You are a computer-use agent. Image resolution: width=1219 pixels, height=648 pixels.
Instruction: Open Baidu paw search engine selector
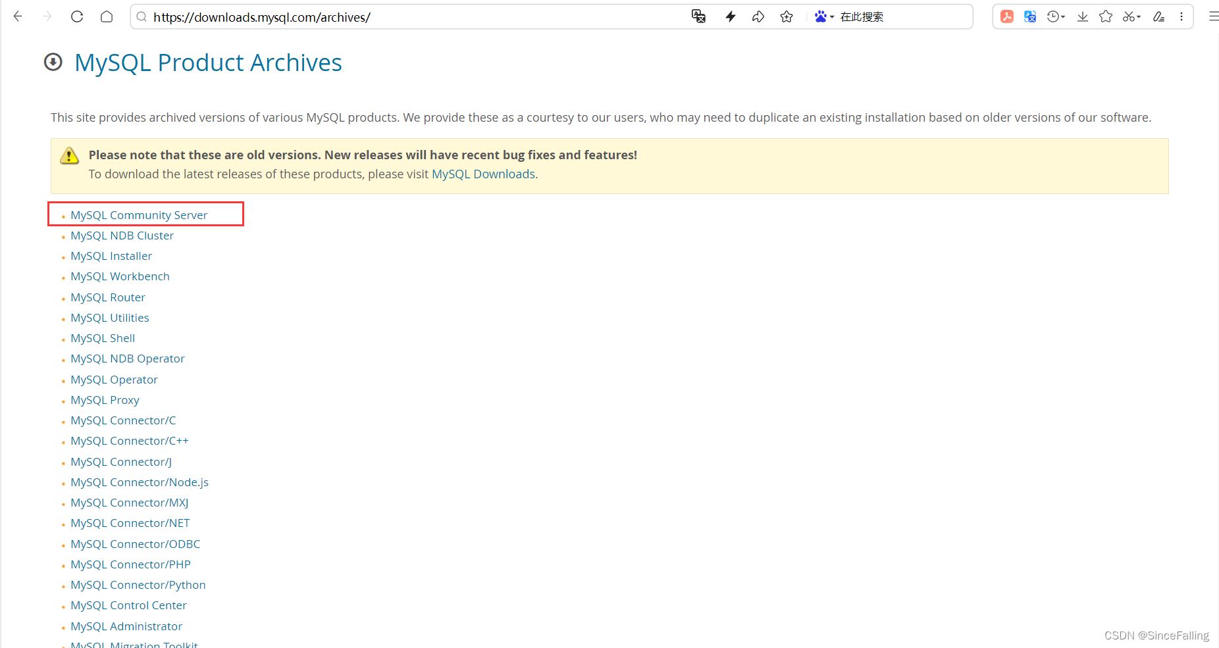pos(824,16)
